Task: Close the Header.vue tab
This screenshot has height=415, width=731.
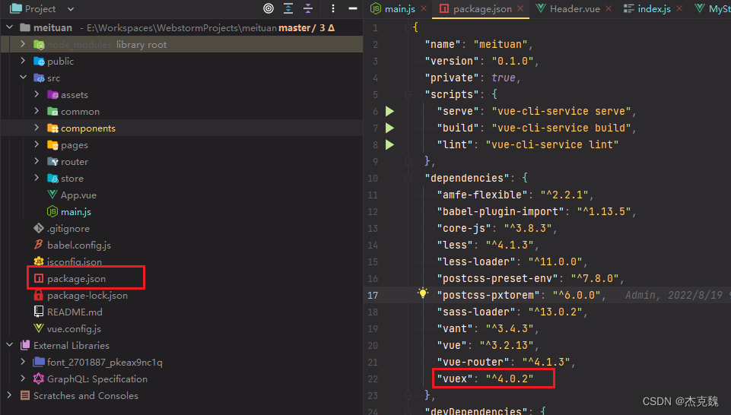Action: click(609, 9)
